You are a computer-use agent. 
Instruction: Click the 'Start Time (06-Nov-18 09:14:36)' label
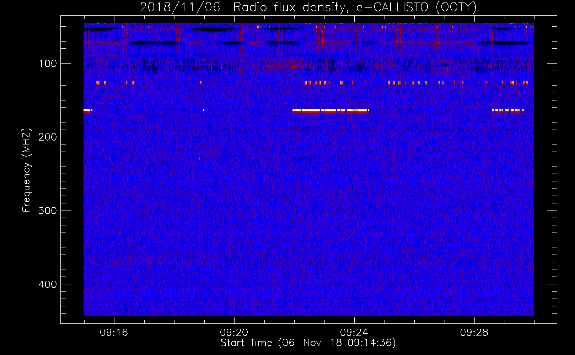(x=308, y=343)
